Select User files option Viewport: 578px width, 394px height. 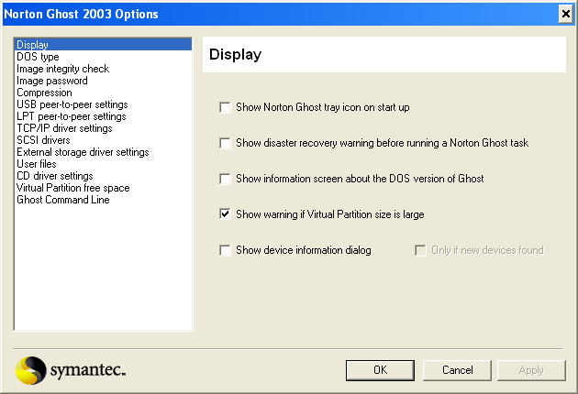(37, 164)
